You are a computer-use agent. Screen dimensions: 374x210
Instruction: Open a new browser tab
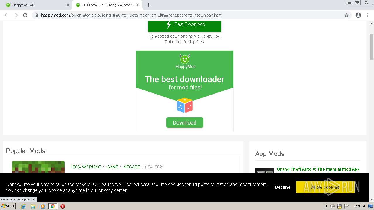(148, 5)
